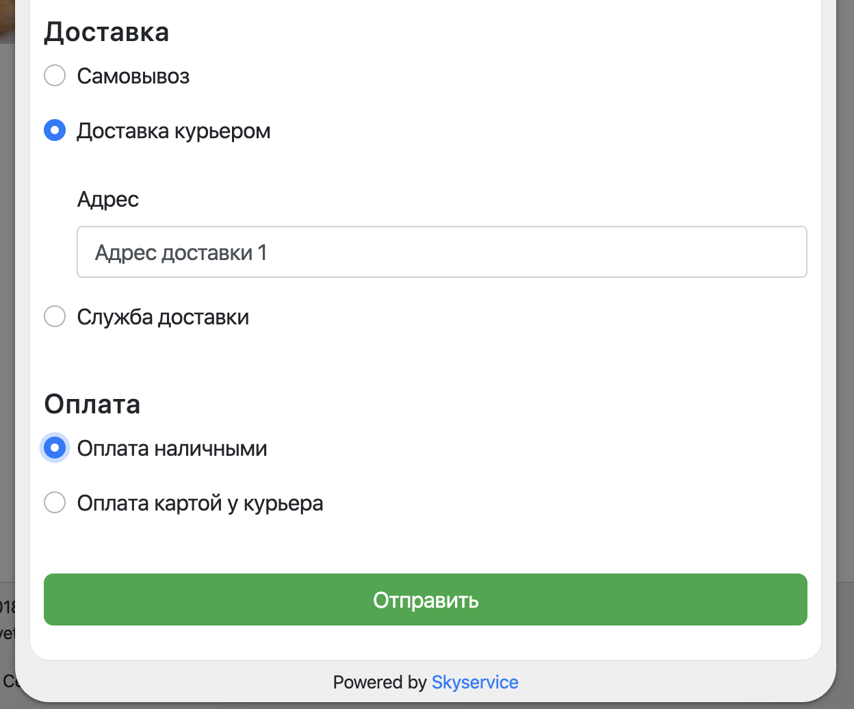Click the Powered by footer text
This screenshot has width=854, height=709.
coord(379,682)
